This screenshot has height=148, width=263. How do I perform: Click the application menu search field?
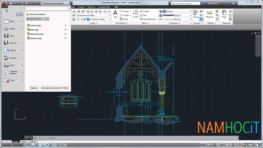47,8
